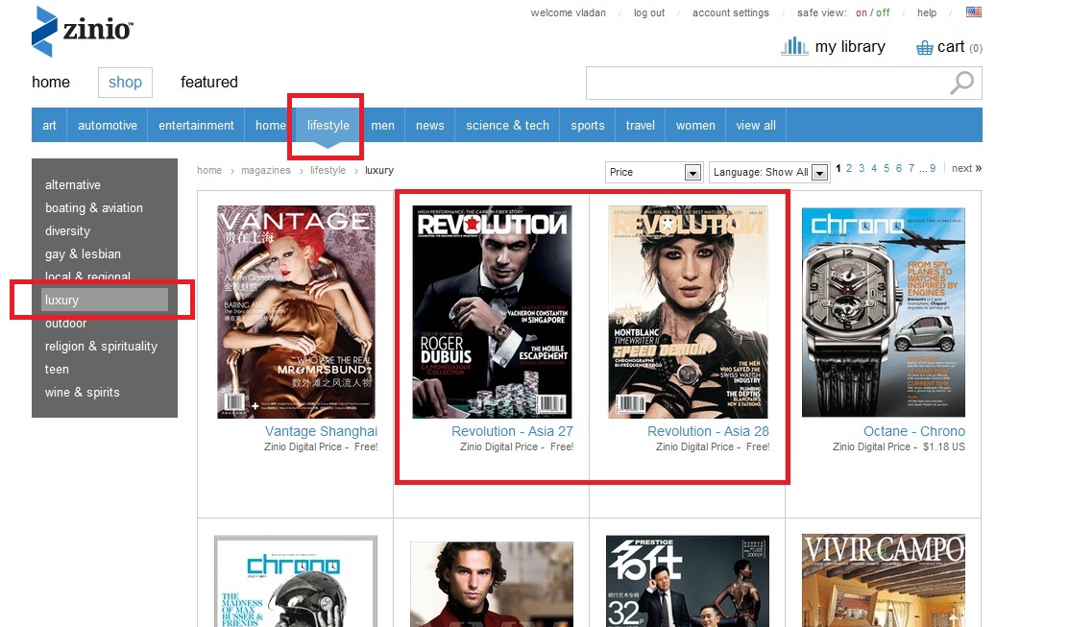Viewport: 1069px width, 627px height.
Task: Click the log out link
Action: click(649, 13)
